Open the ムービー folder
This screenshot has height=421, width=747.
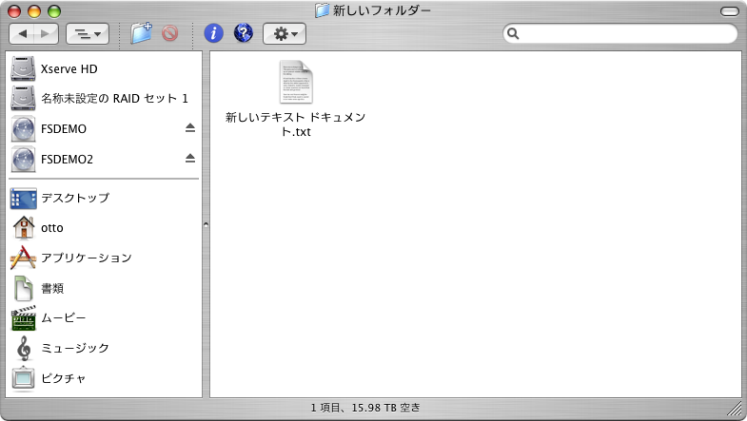63,317
